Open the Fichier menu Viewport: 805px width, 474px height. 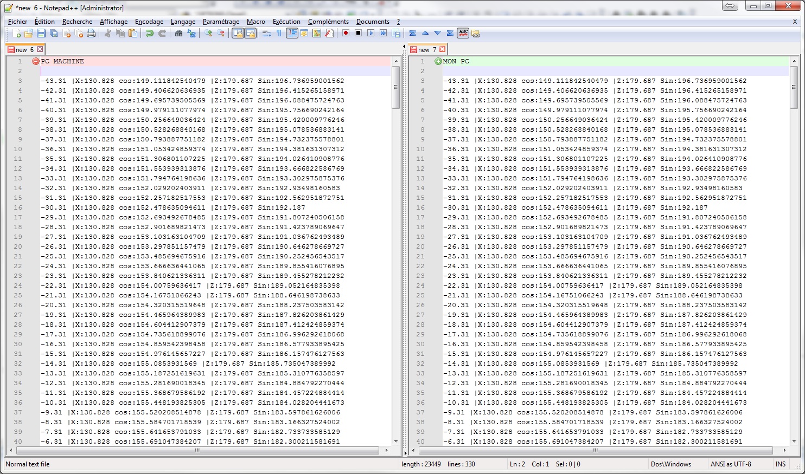18,22
